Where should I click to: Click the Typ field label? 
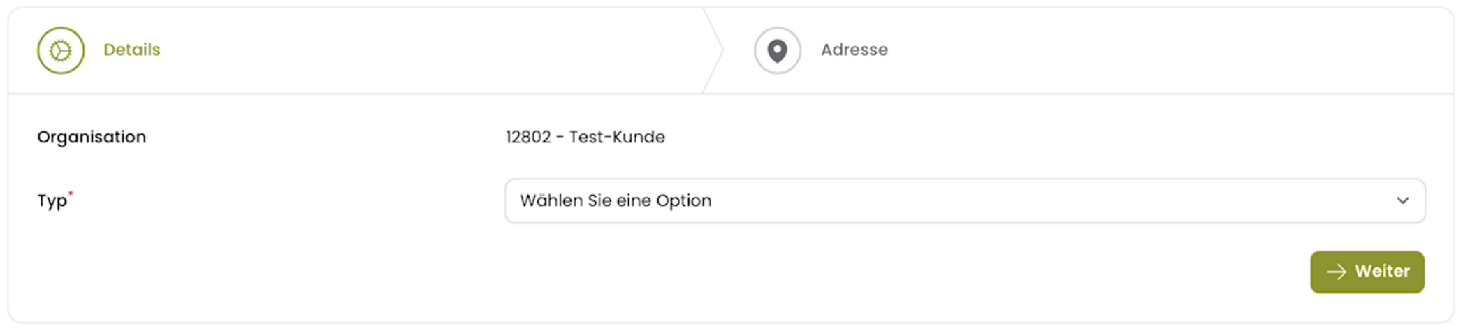(52, 201)
